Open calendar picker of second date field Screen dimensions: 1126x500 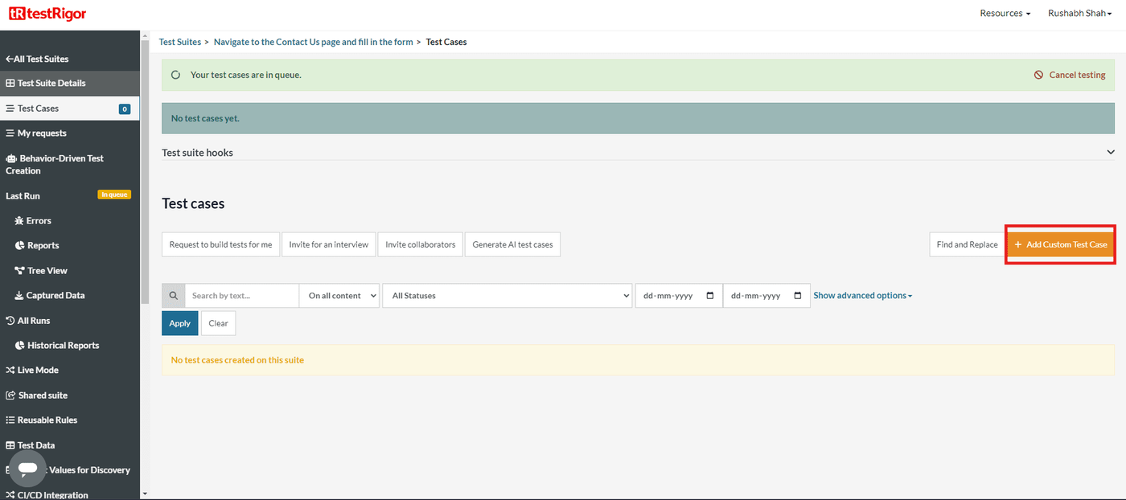click(798, 296)
